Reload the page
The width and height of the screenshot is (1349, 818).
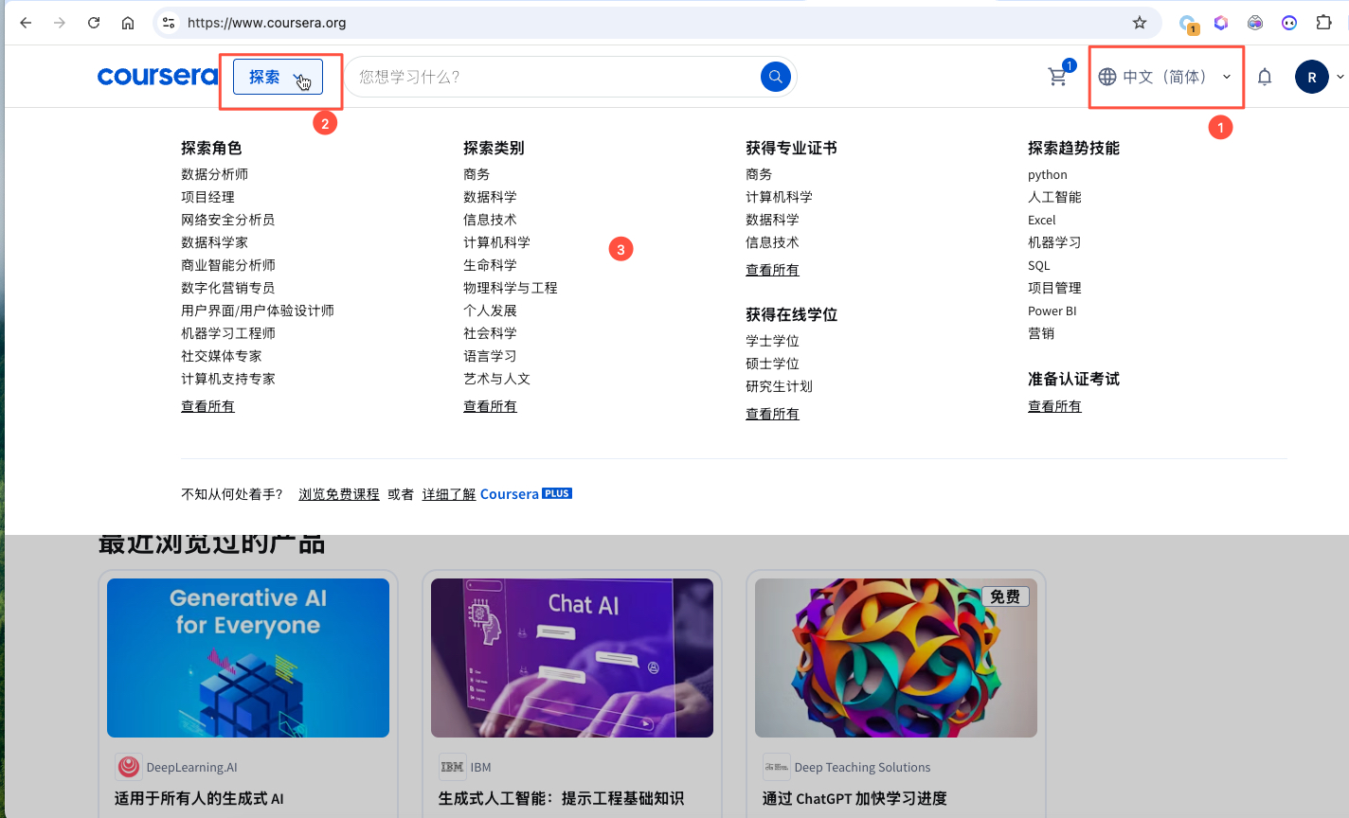pyautogui.click(x=93, y=22)
